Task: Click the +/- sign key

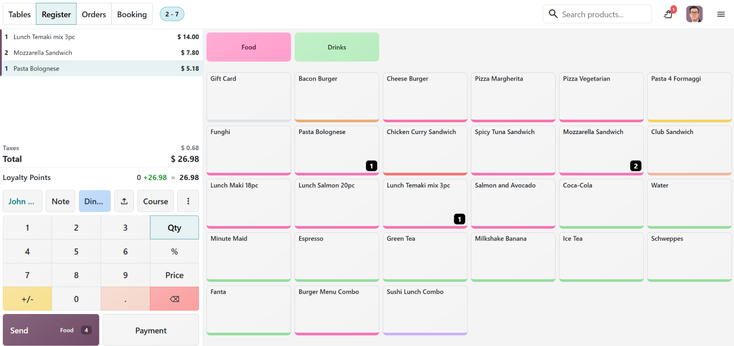Action: coord(28,299)
